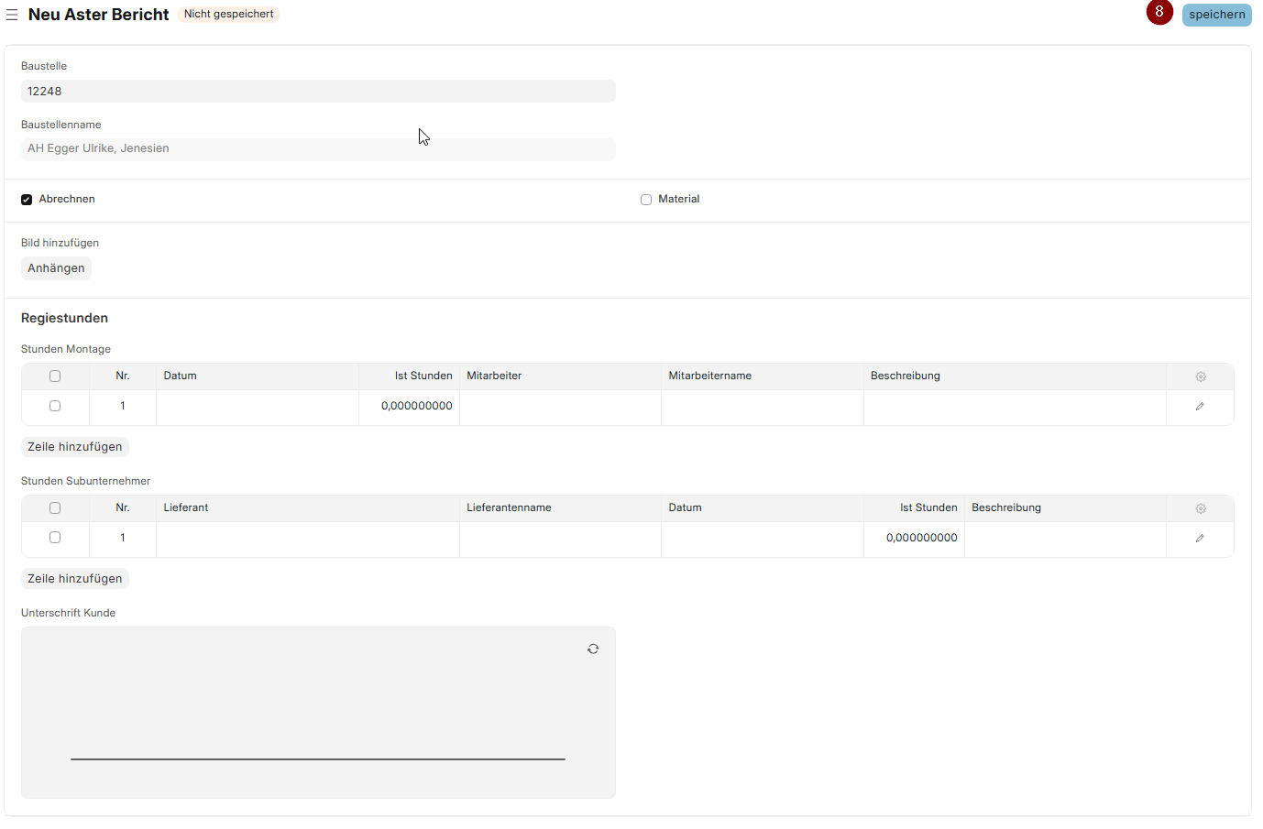Reset the Unterschrift Kunde signature pad
This screenshot has width=1263, height=829.
[593, 649]
